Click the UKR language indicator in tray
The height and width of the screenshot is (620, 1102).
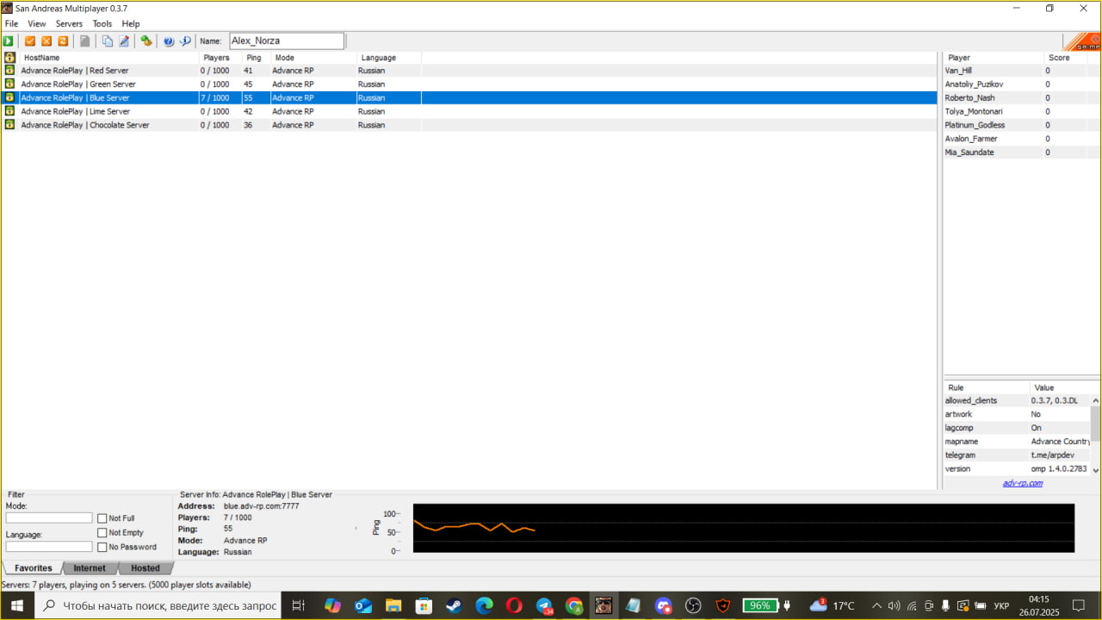1001,605
